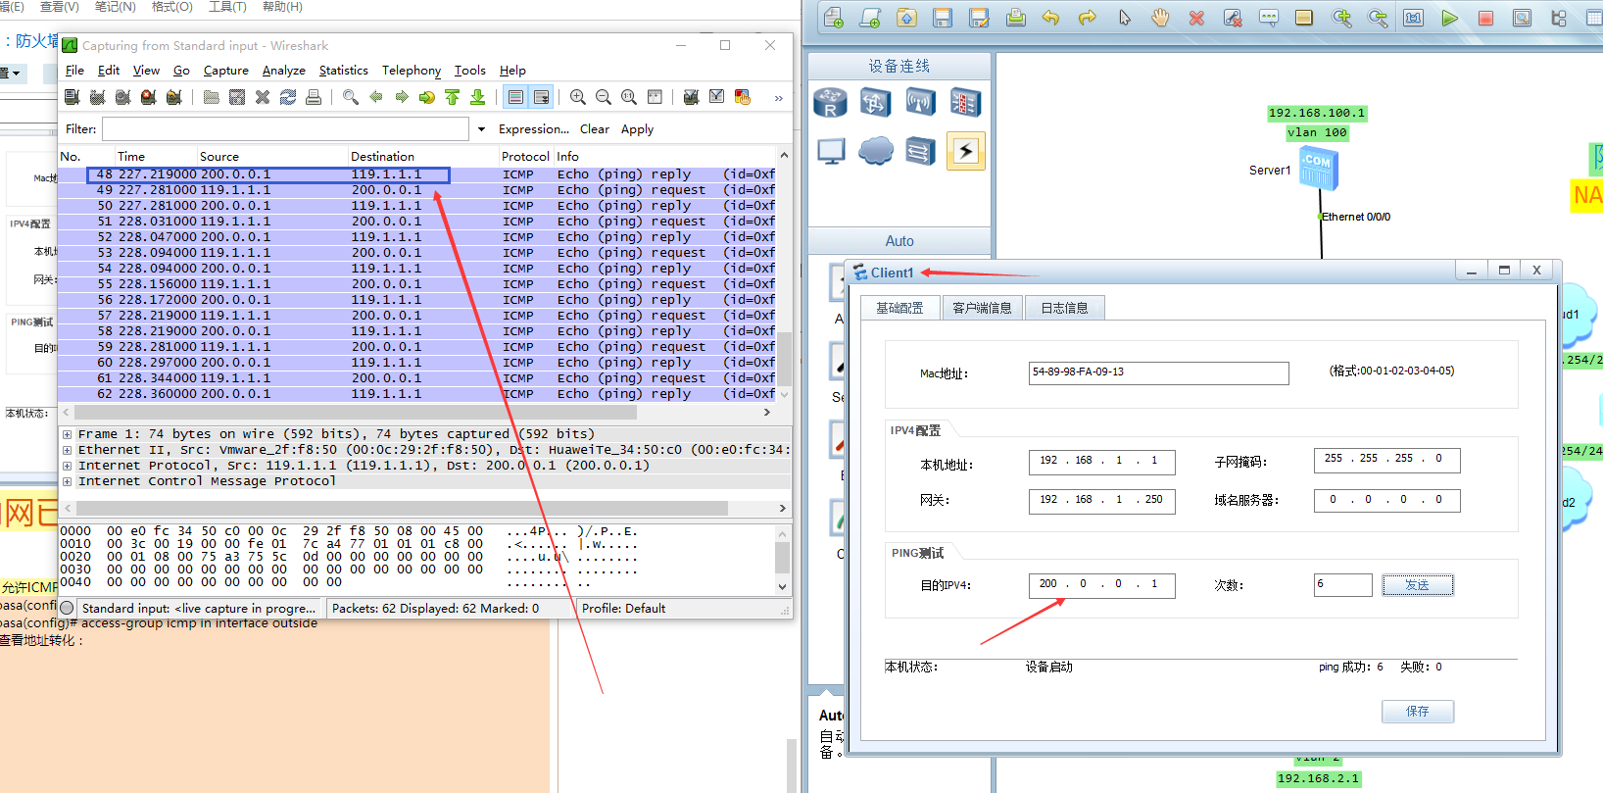The width and height of the screenshot is (1603, 793).
Task: Click Wireshark print packets icon
Action: click(x=314, y=97)
